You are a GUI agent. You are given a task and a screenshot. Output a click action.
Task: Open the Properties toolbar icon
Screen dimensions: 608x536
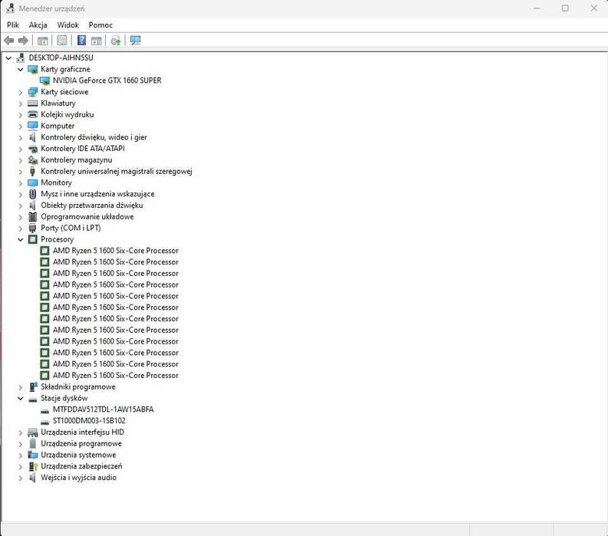pos(62,41)
